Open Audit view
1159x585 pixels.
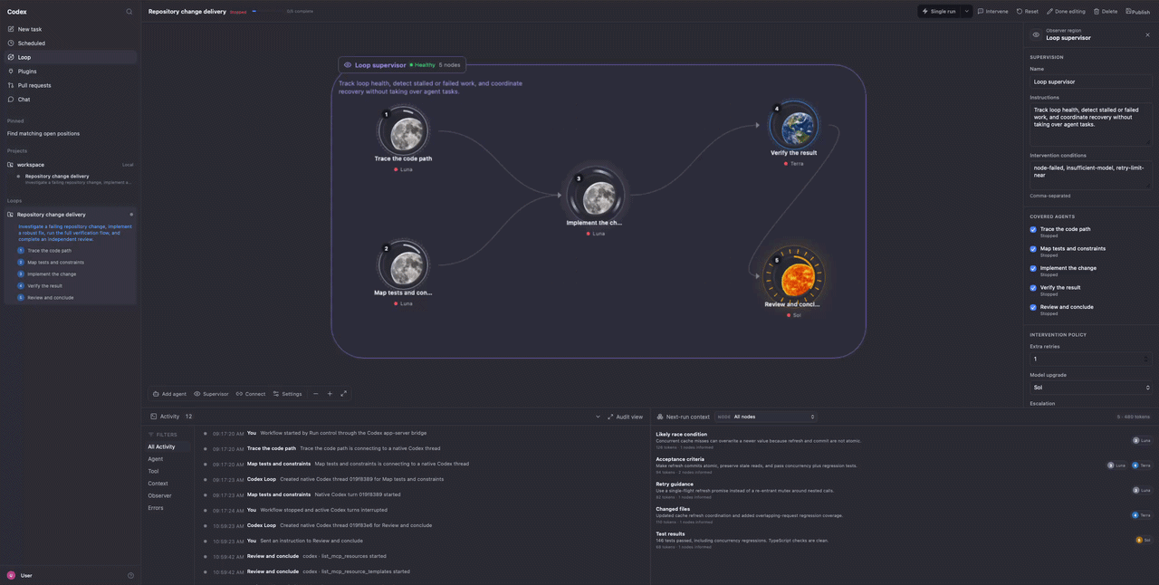tap(626, 417)
